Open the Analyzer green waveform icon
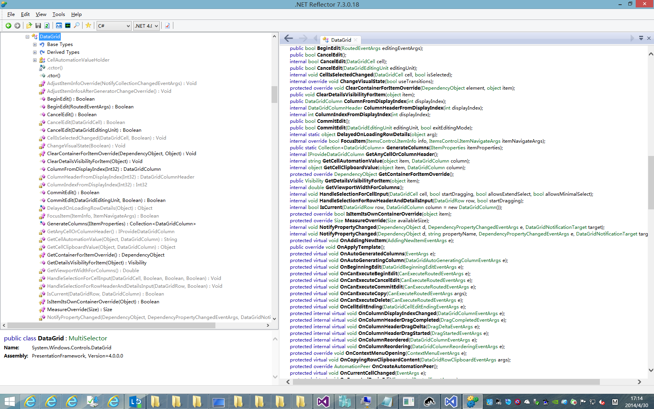 point(68,26)
